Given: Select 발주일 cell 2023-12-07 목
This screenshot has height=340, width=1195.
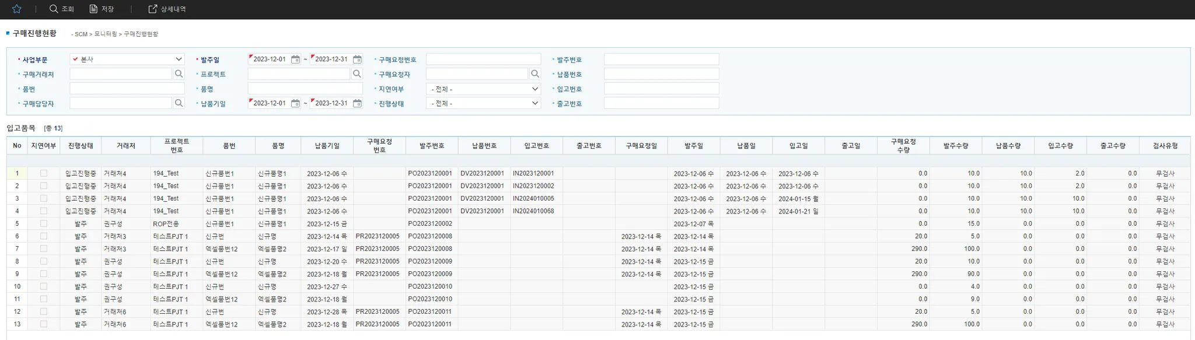Looking at the screenshot, I should (x=694, y=223).
